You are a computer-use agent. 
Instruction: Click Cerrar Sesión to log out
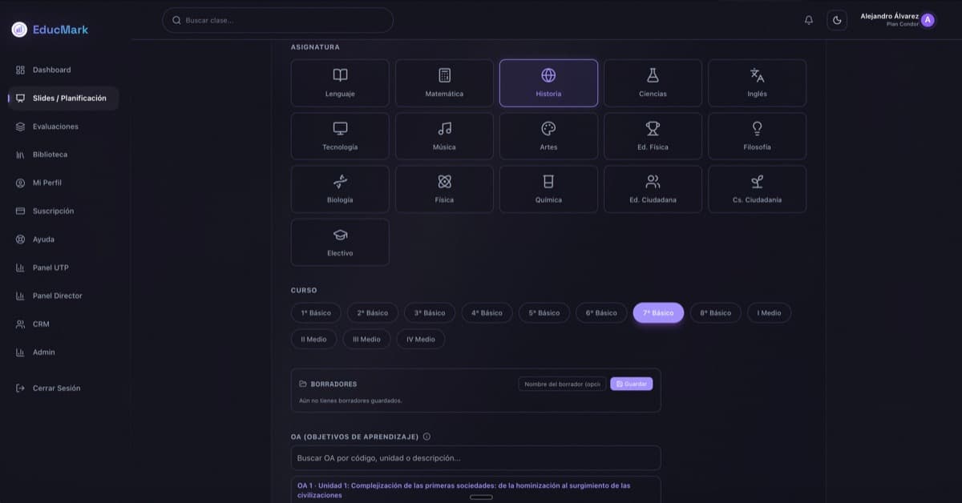[56, 388]
